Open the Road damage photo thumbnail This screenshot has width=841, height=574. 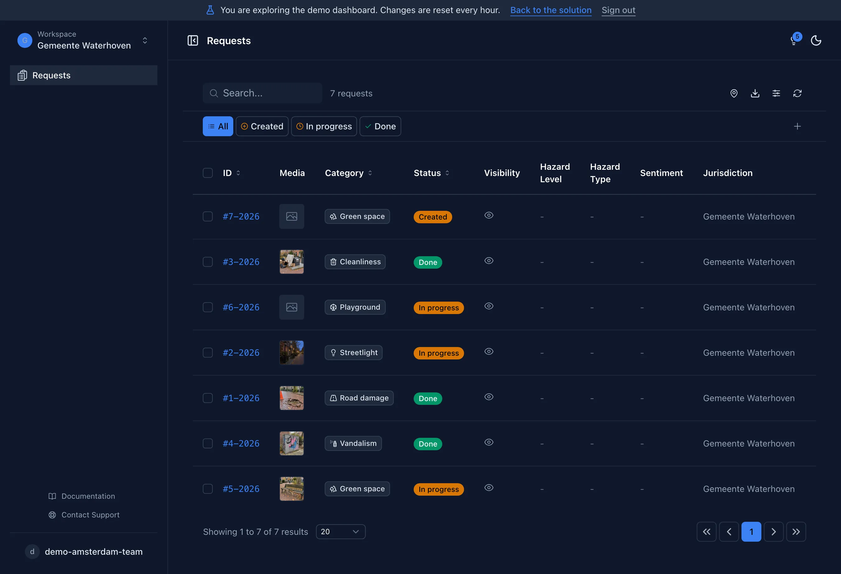[x=291, y=398]
